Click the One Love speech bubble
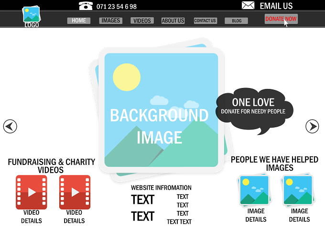 click(x=254, y=110)
